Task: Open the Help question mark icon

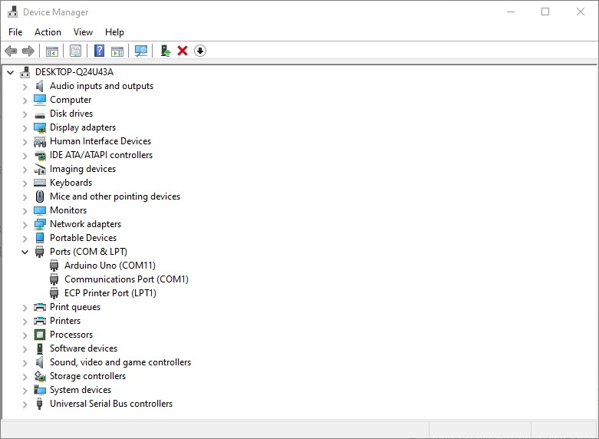Action: 99,51
